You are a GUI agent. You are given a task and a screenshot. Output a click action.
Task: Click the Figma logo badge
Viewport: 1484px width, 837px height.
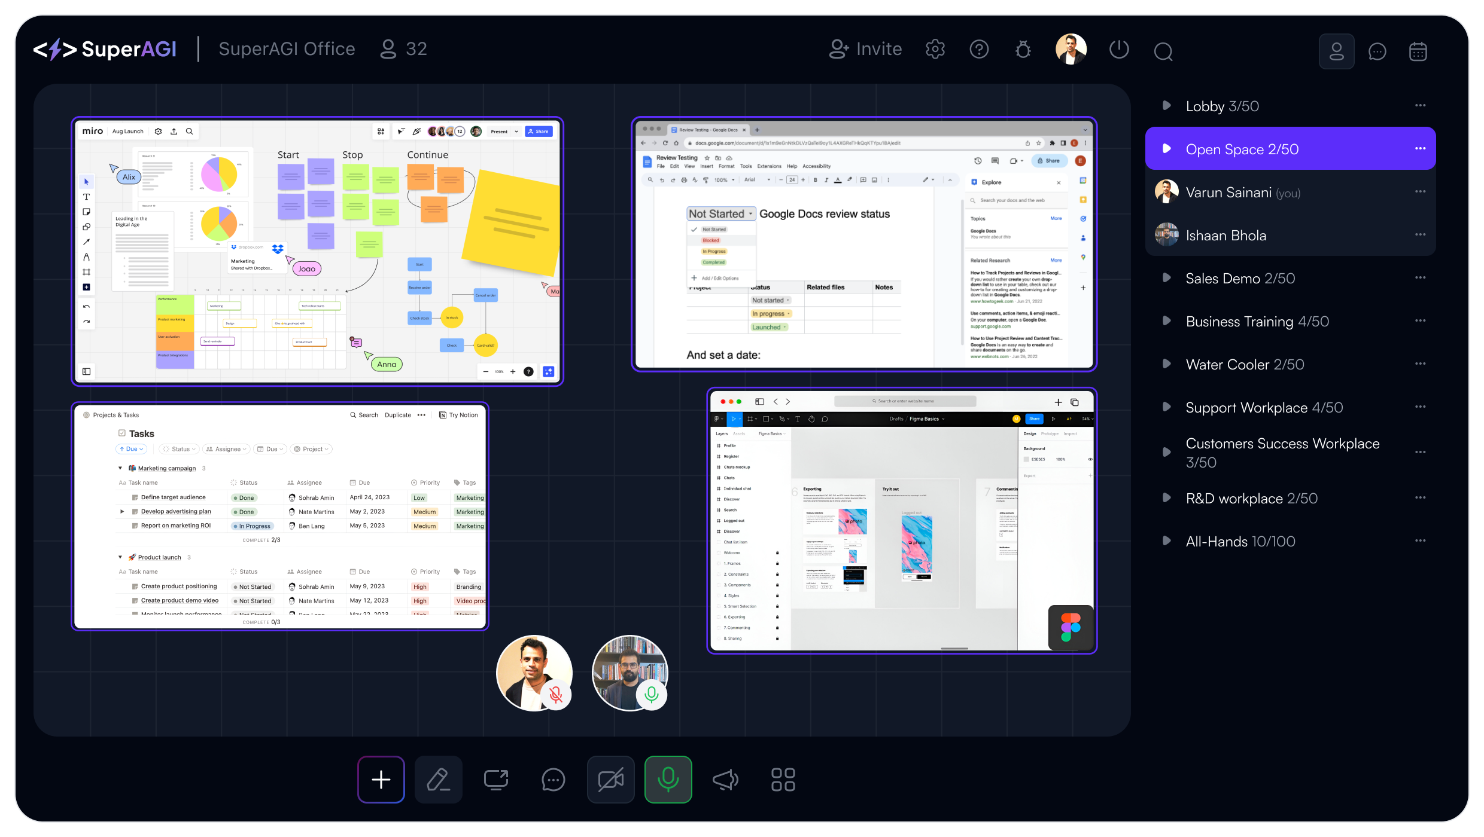coord(1071,627)
